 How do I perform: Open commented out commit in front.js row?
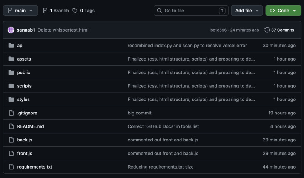(x=163, y=154)
